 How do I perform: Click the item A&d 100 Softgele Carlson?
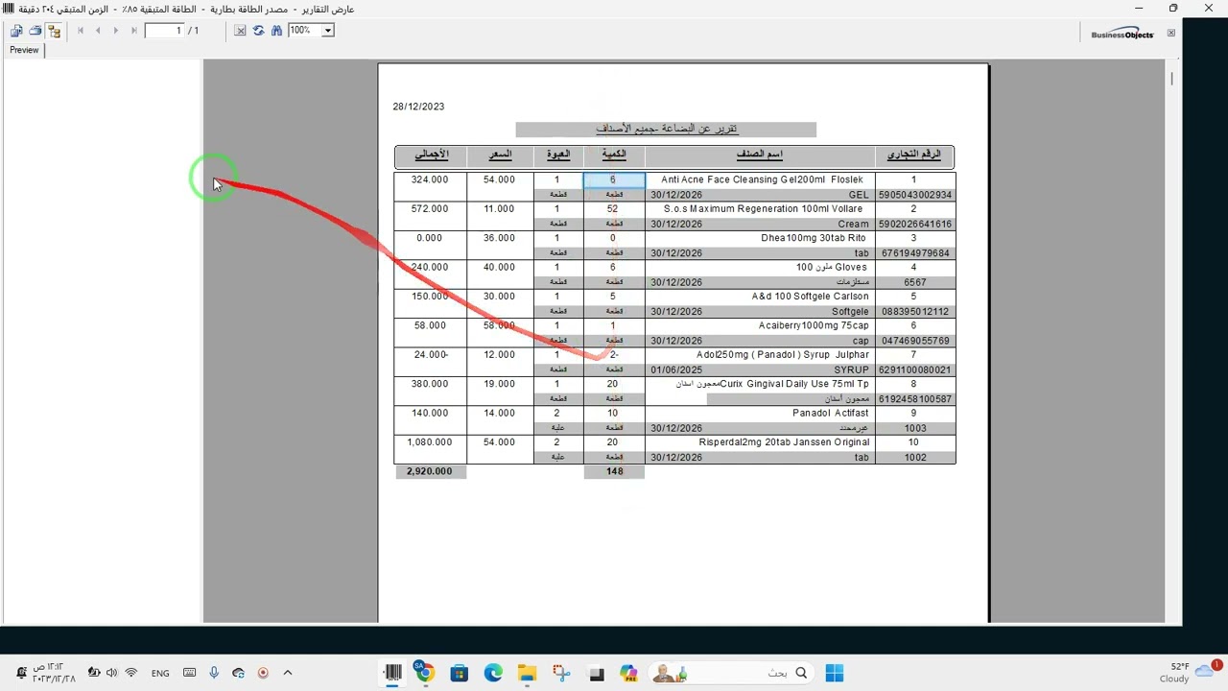(x=810, y=297)
